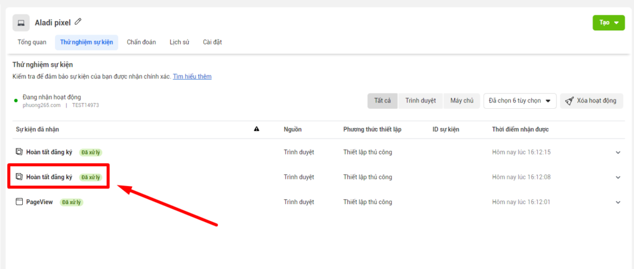Screen dimensions: 634x269
Task: Click the Đã xử lý badge on PageView
Action: coord(71,202)
